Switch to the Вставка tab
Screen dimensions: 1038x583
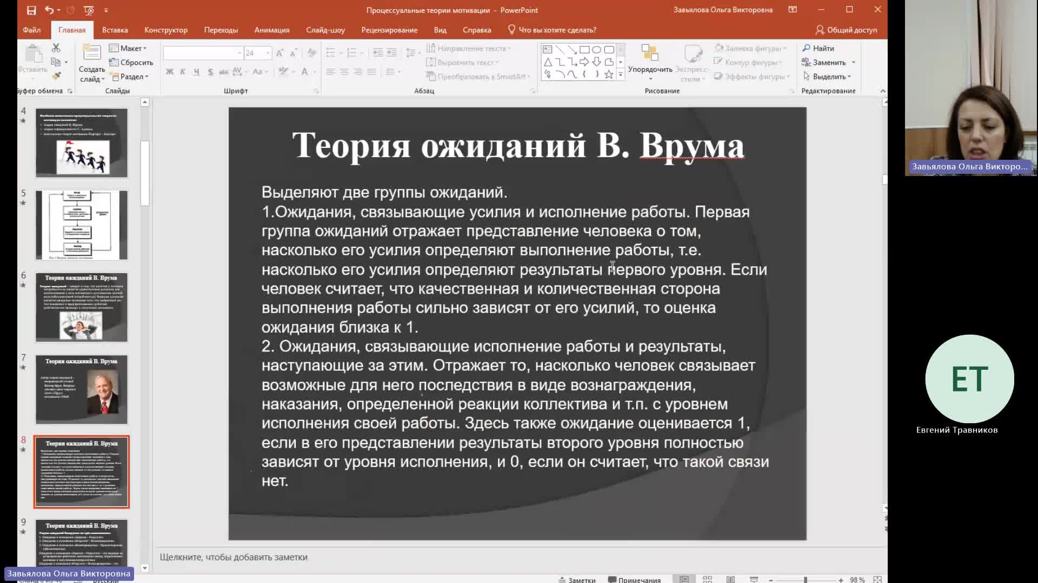tap(115, 30)
